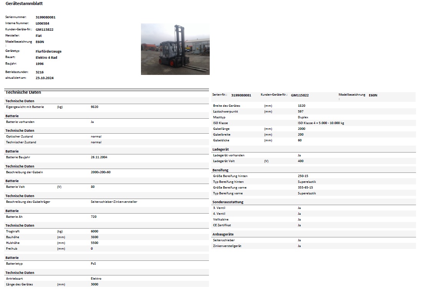Viewport: 421px width, 300px height.
Task: Select fork description 2000x200x60
Action: click(100, 172)
